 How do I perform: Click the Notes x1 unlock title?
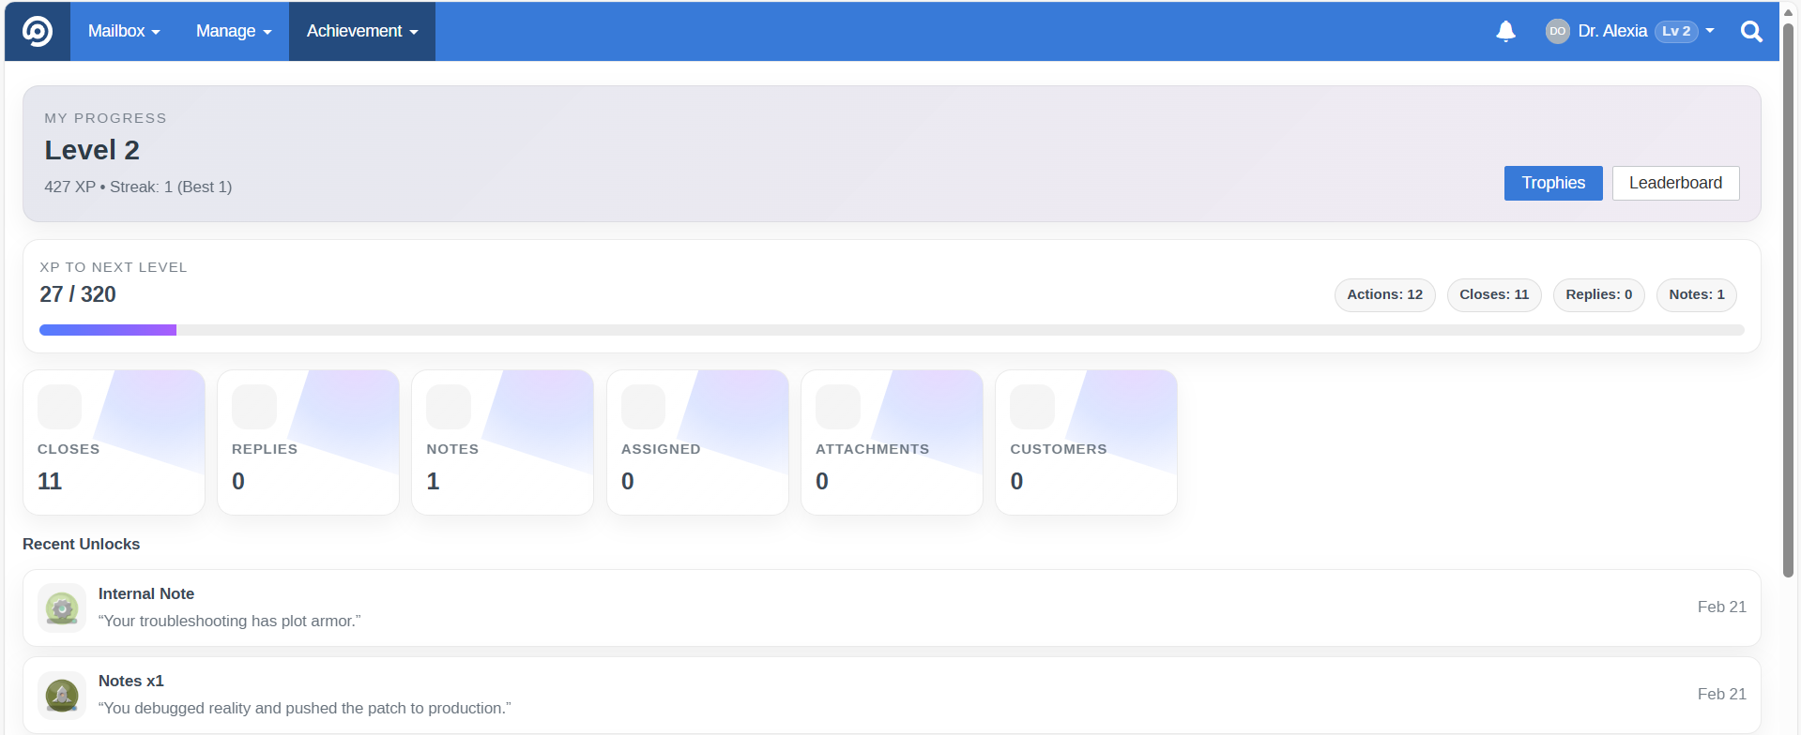pyautogui.click(x=131, y=681)
